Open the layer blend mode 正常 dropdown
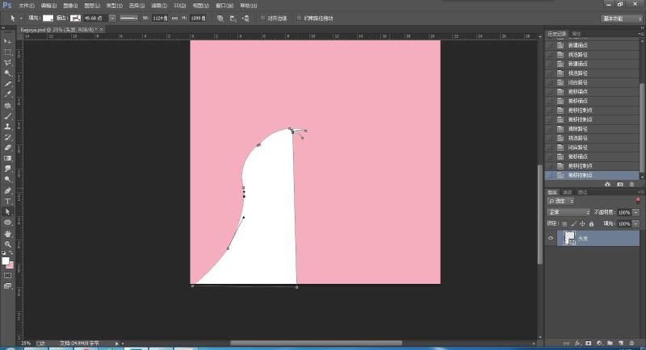Viewport: 646px width, 350px height. [x=568, y=212]
